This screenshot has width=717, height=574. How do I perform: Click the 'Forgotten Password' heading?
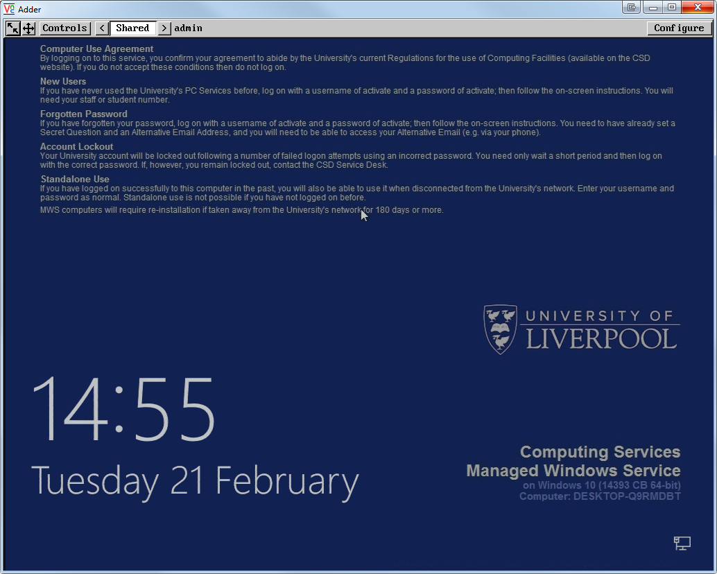tap(84, 114)
